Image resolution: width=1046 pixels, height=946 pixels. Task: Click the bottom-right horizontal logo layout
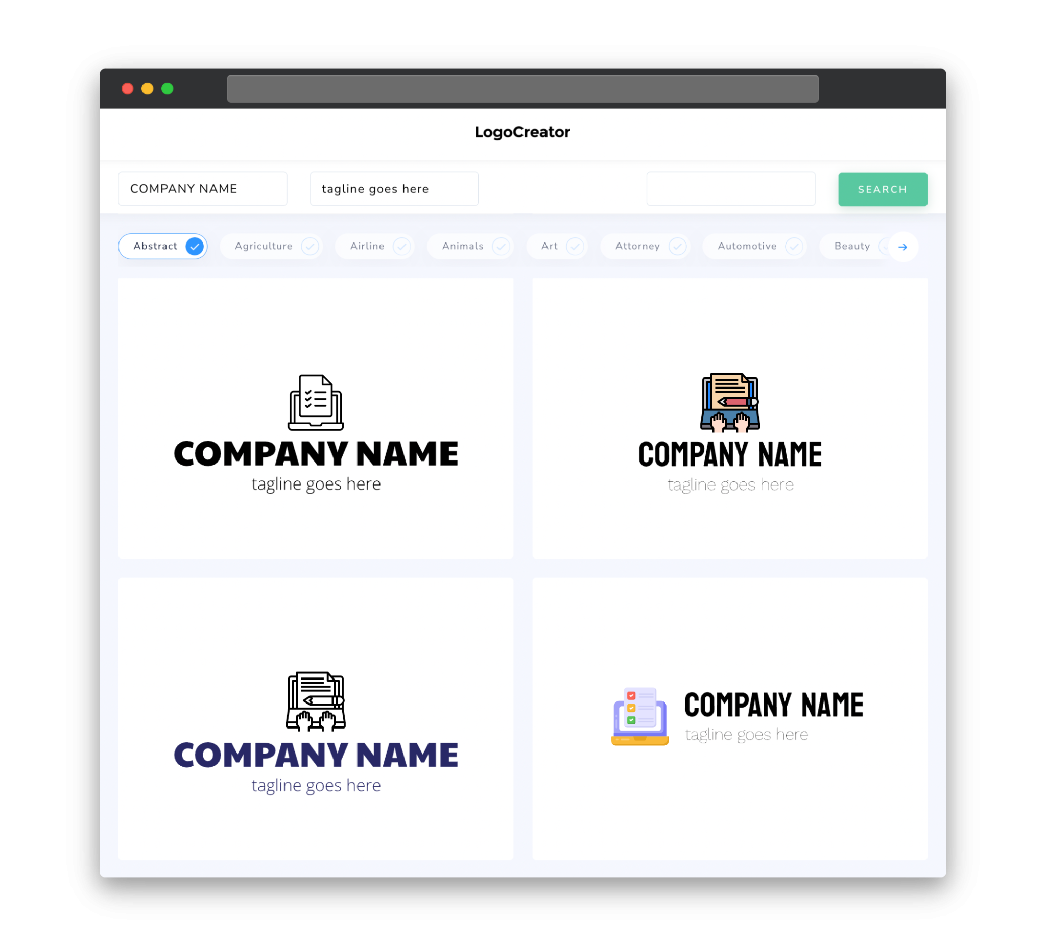(x=729, y=715)
